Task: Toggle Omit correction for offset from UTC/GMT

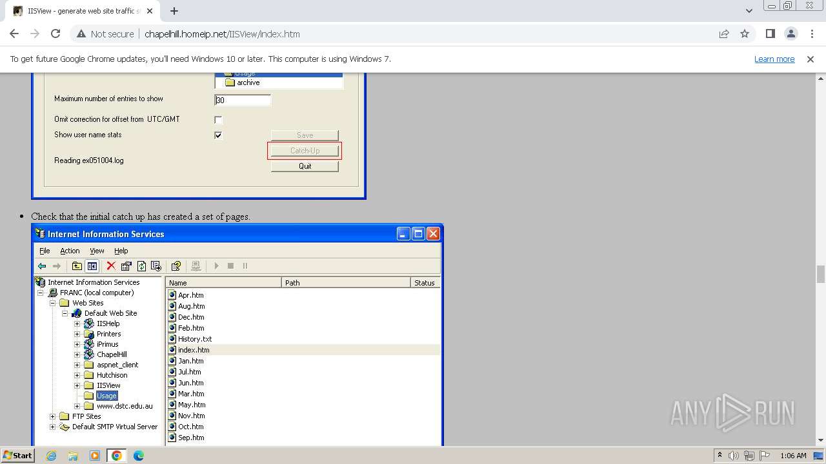Action: point(218,120)
